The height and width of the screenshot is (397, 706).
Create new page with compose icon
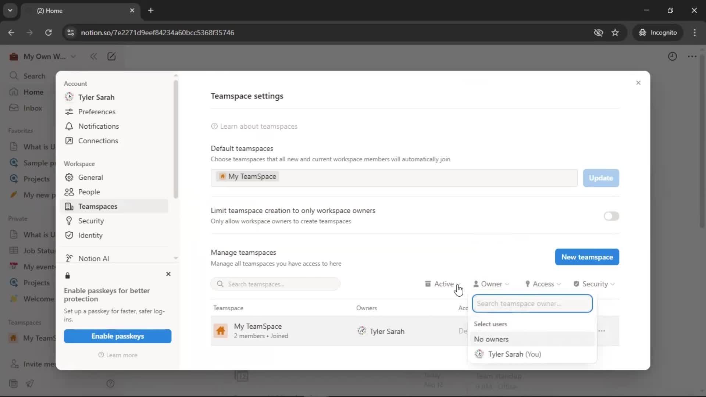111,56
